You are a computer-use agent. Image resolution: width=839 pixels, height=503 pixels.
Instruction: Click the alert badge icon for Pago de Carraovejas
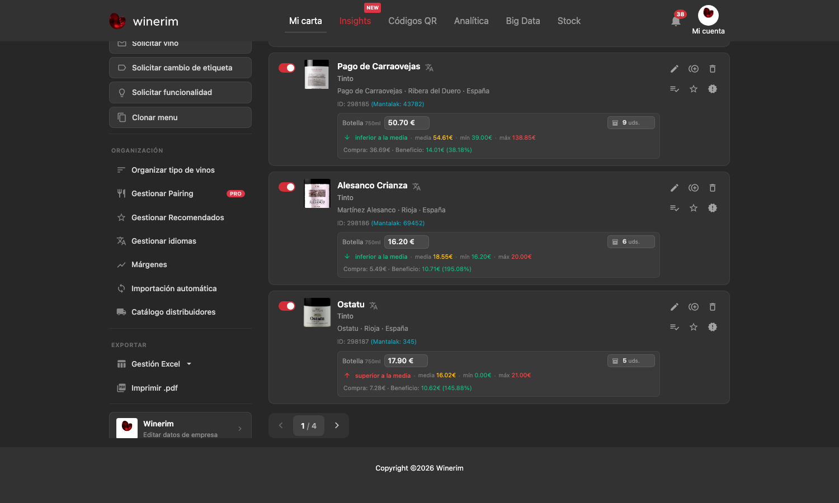[713, 89]
